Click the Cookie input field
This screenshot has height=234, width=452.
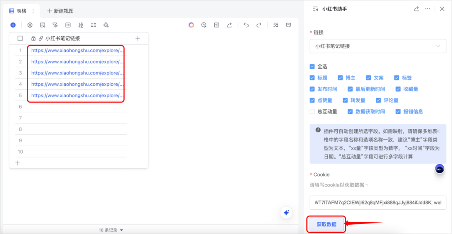point(378,203)
